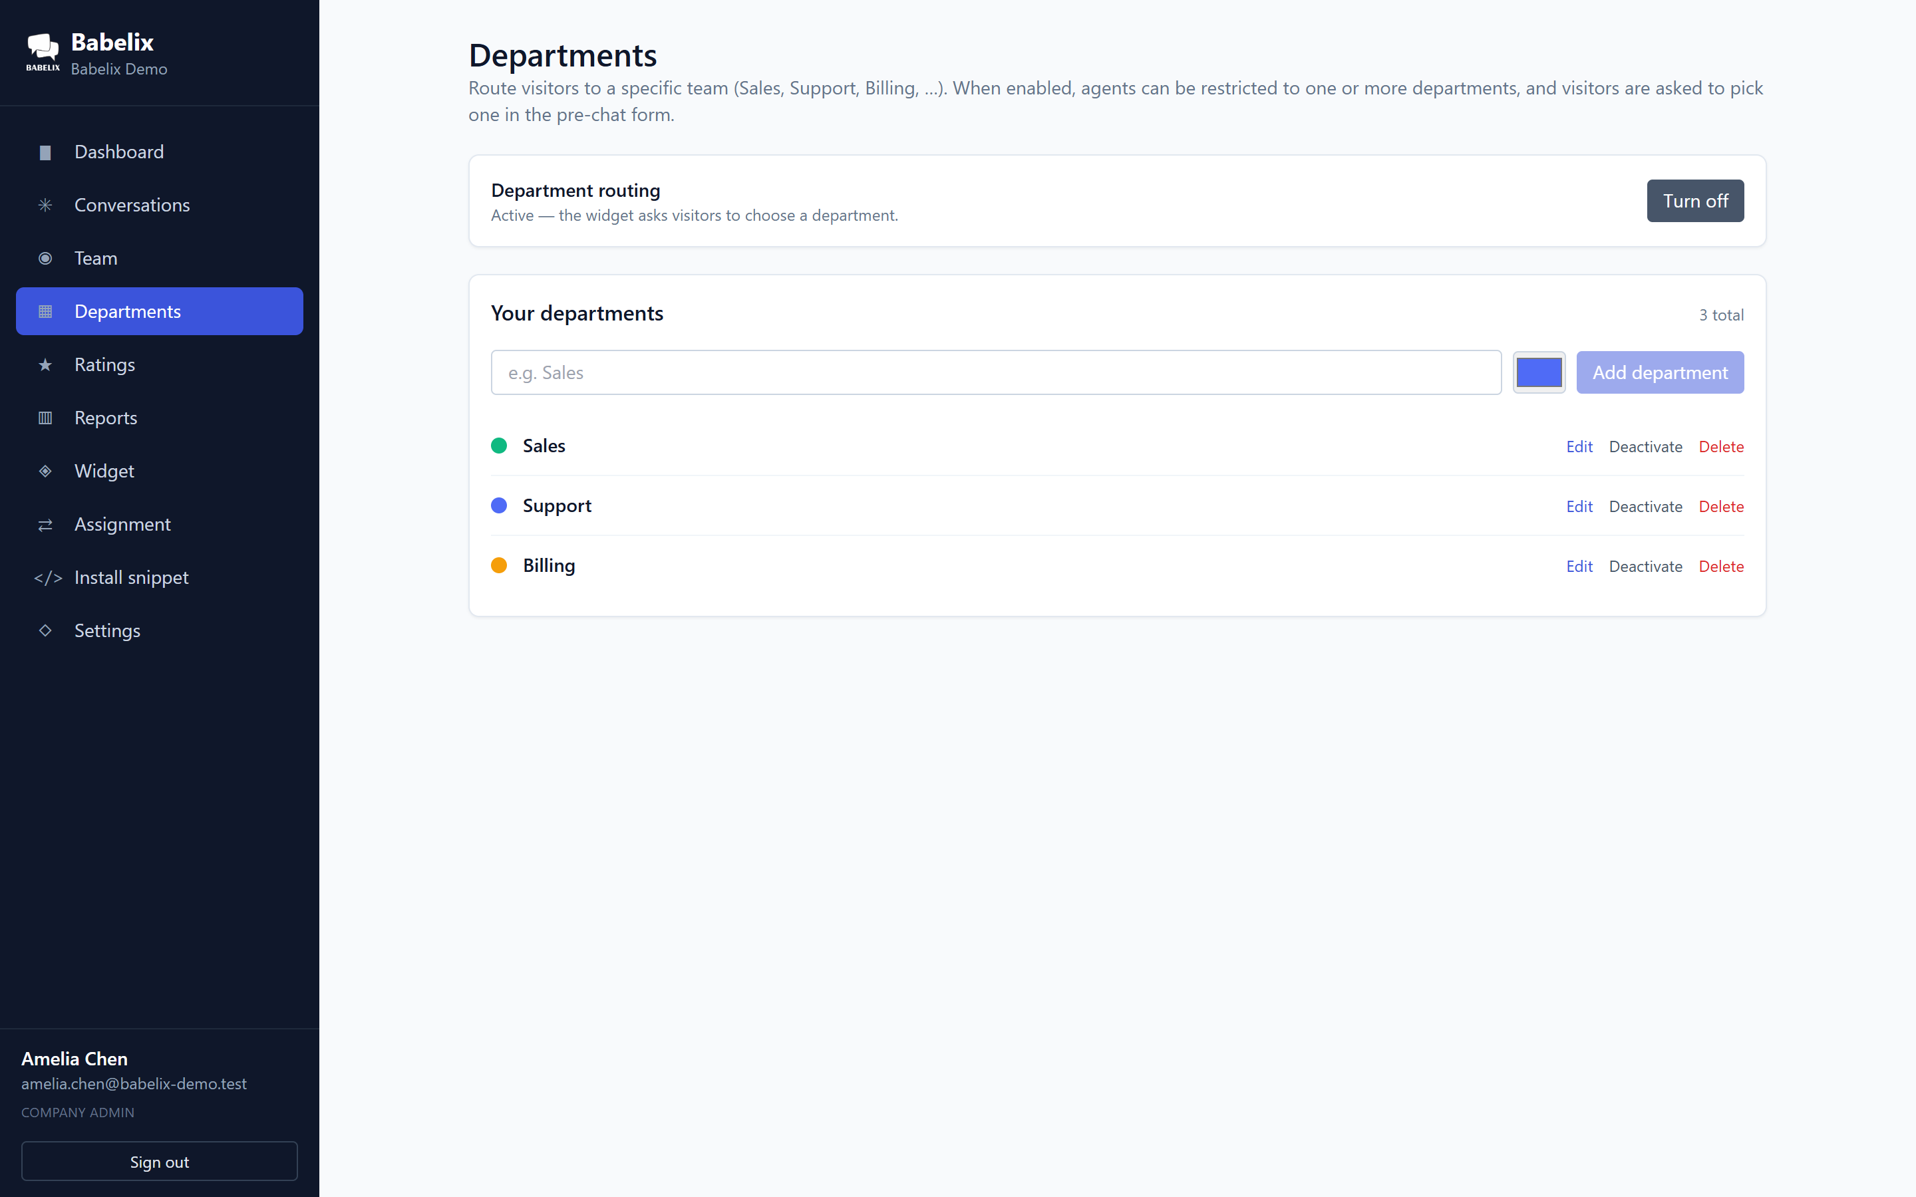Click the Support department name
The height and width of the screenshot is (1197, 1916).
tap(557, 506)
